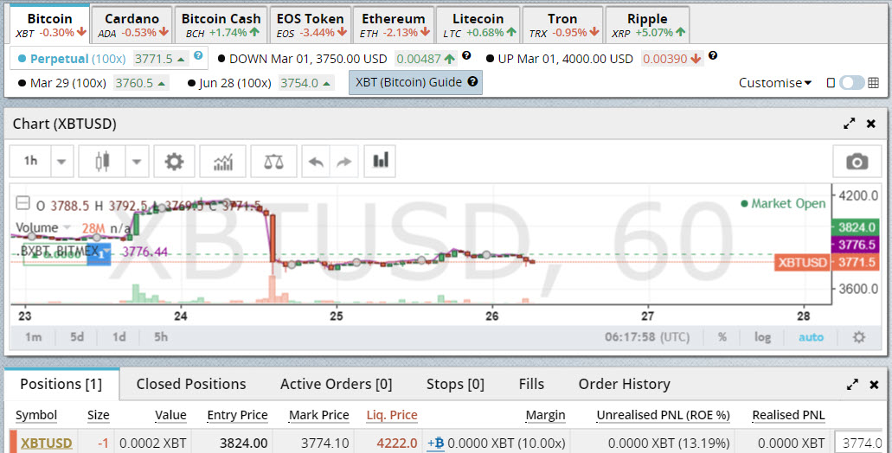The height and width of the screenshot is (453, 892).
Task: Undo last chart action
Action: pos(316,162)
